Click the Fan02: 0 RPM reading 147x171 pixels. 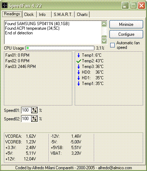coord(17,61)
